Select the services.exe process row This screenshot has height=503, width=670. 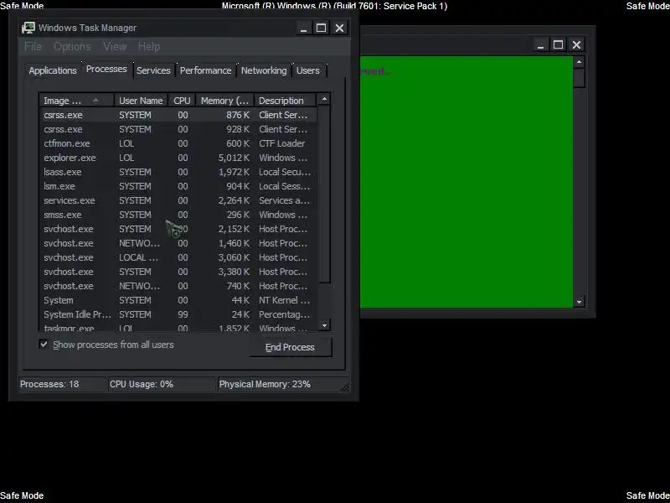coord(178,200)
